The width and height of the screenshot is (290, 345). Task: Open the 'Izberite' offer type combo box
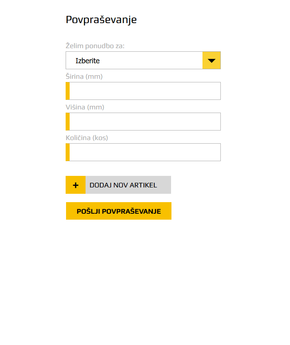coord(135,60)
